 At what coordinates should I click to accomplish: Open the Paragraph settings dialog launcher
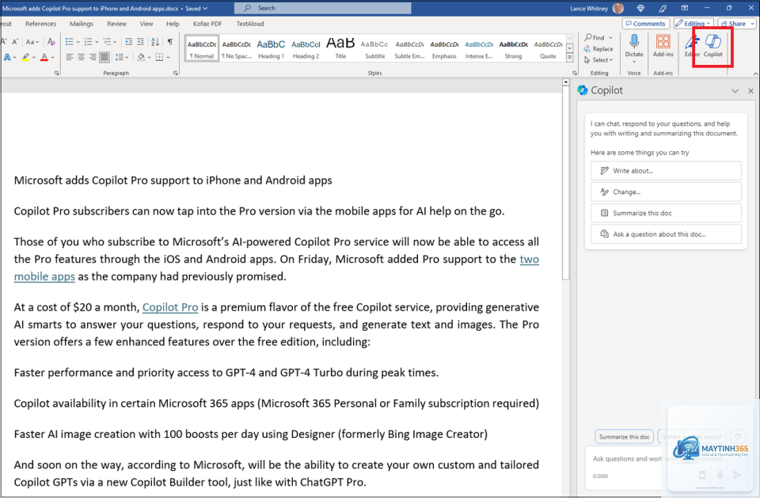click(175, 73)
